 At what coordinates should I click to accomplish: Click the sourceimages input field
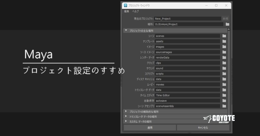pyautogui.click(x=188, y=52)
